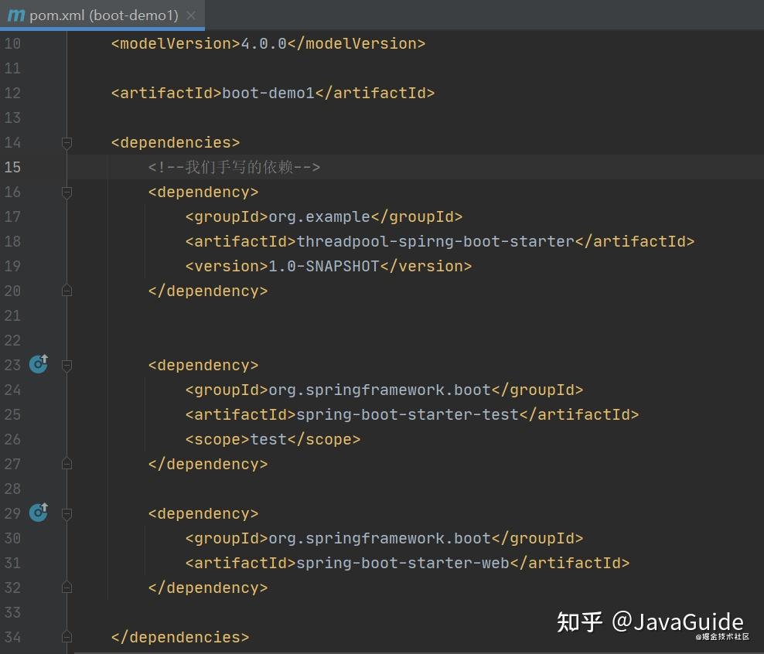Image resolution: width=764 pixels, height=654 pixels.
Task: Collapse the dependency block at line 29
Action: (x=67, y=514)
